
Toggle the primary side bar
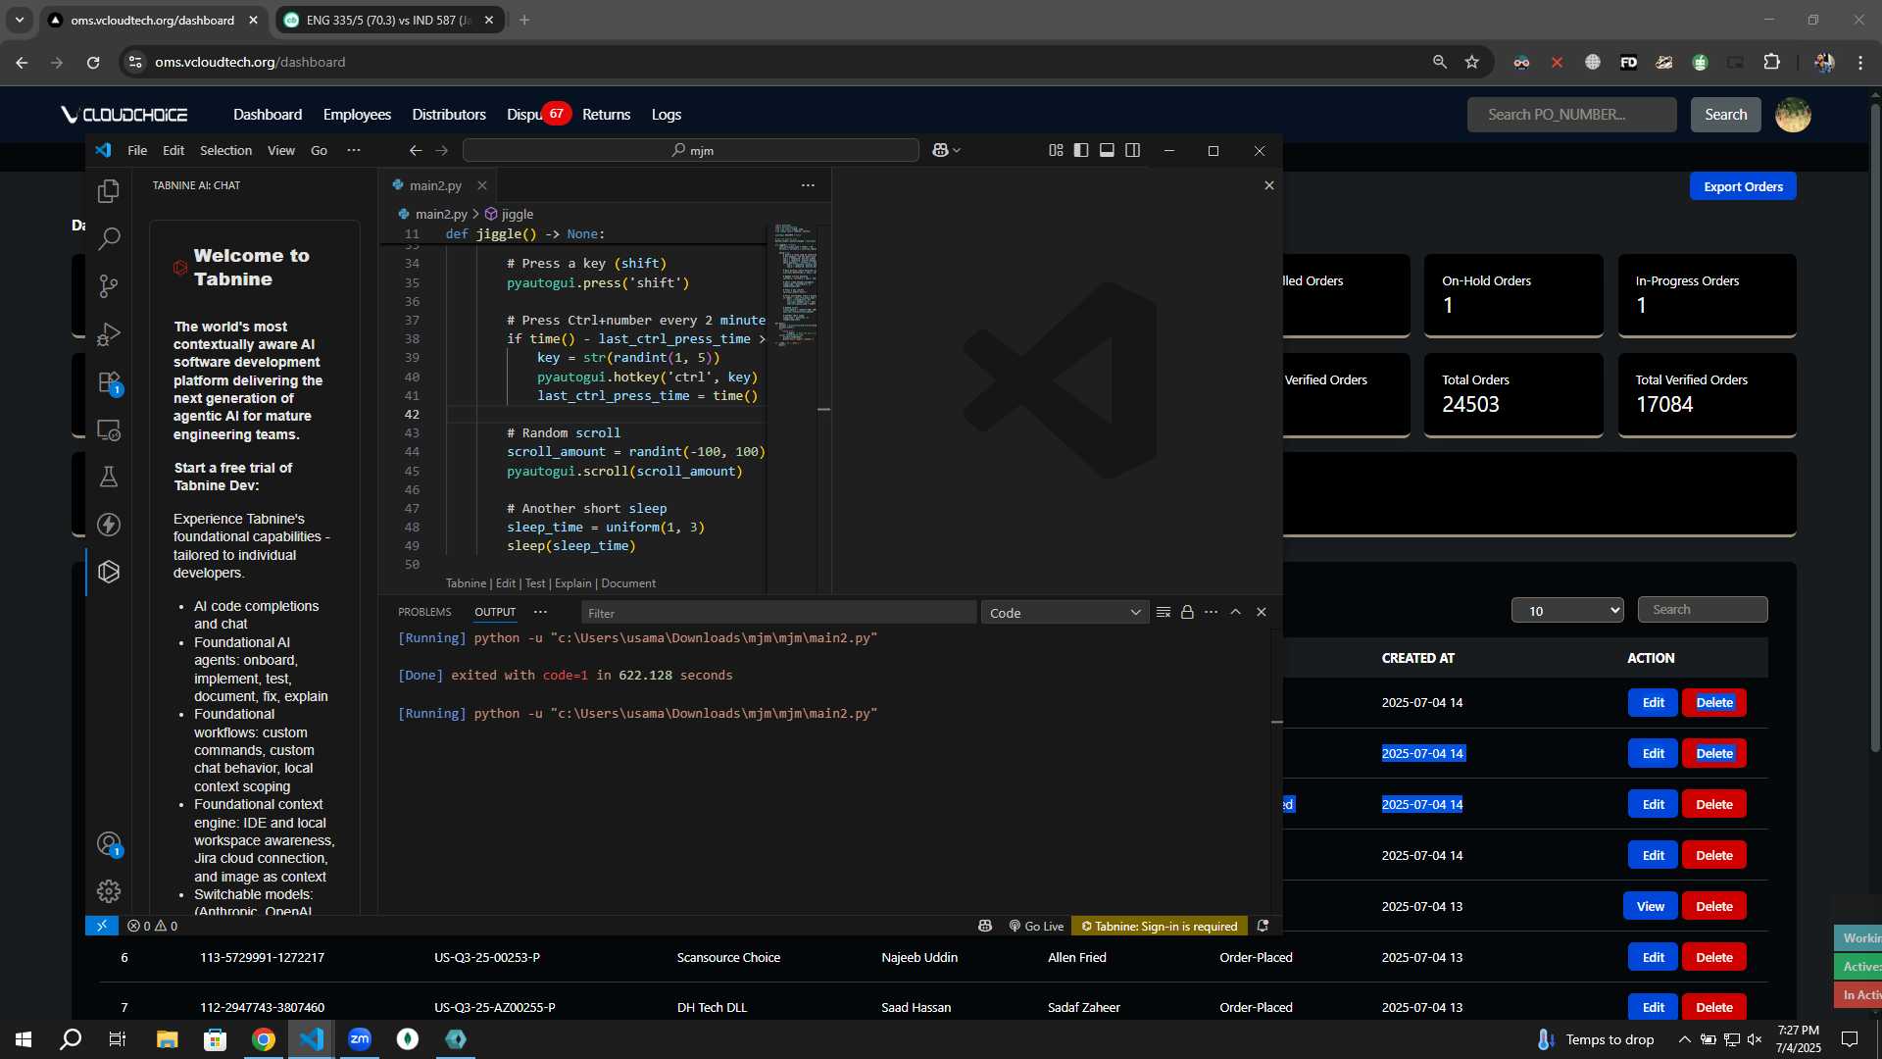[1081, 150]
